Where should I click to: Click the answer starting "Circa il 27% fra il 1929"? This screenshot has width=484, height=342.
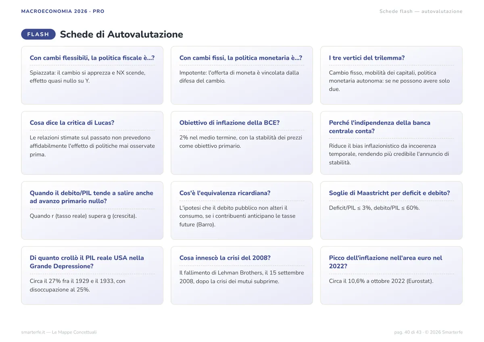(x=78, y=285)
